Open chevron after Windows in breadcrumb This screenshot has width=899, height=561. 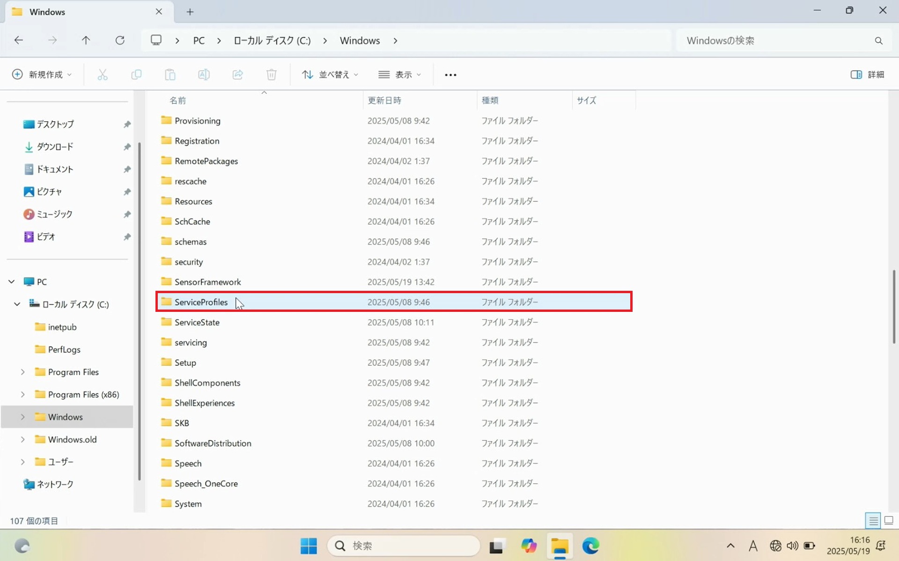pyautogui.click(x=396, y=41)
